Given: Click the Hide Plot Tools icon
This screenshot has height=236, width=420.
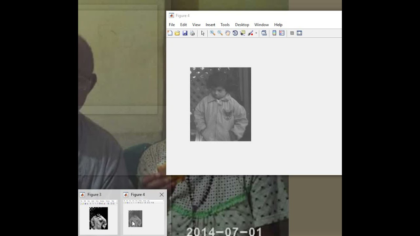Looking at the screenshot, I should click(x=292, y=33).
